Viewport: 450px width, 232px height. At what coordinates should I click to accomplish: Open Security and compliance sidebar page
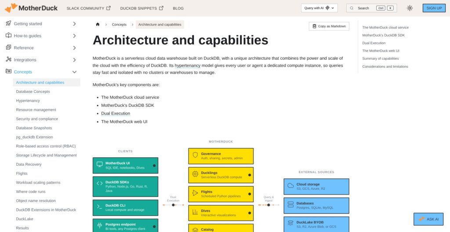tap(37, 119)
